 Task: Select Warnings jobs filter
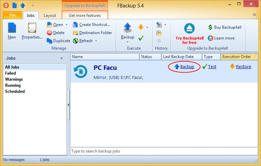(35, 79)
